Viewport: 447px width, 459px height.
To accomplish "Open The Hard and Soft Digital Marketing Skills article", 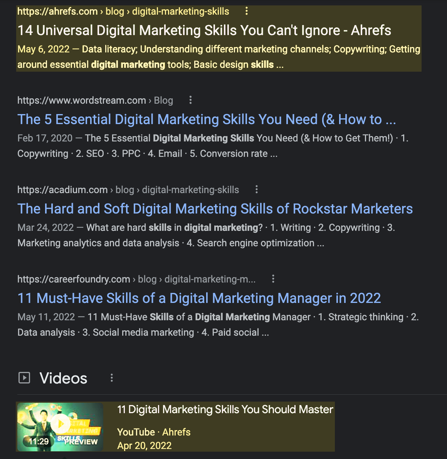I will [215, 208].
